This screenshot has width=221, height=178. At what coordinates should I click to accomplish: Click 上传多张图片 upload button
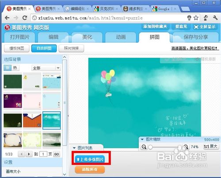point(90,159)
